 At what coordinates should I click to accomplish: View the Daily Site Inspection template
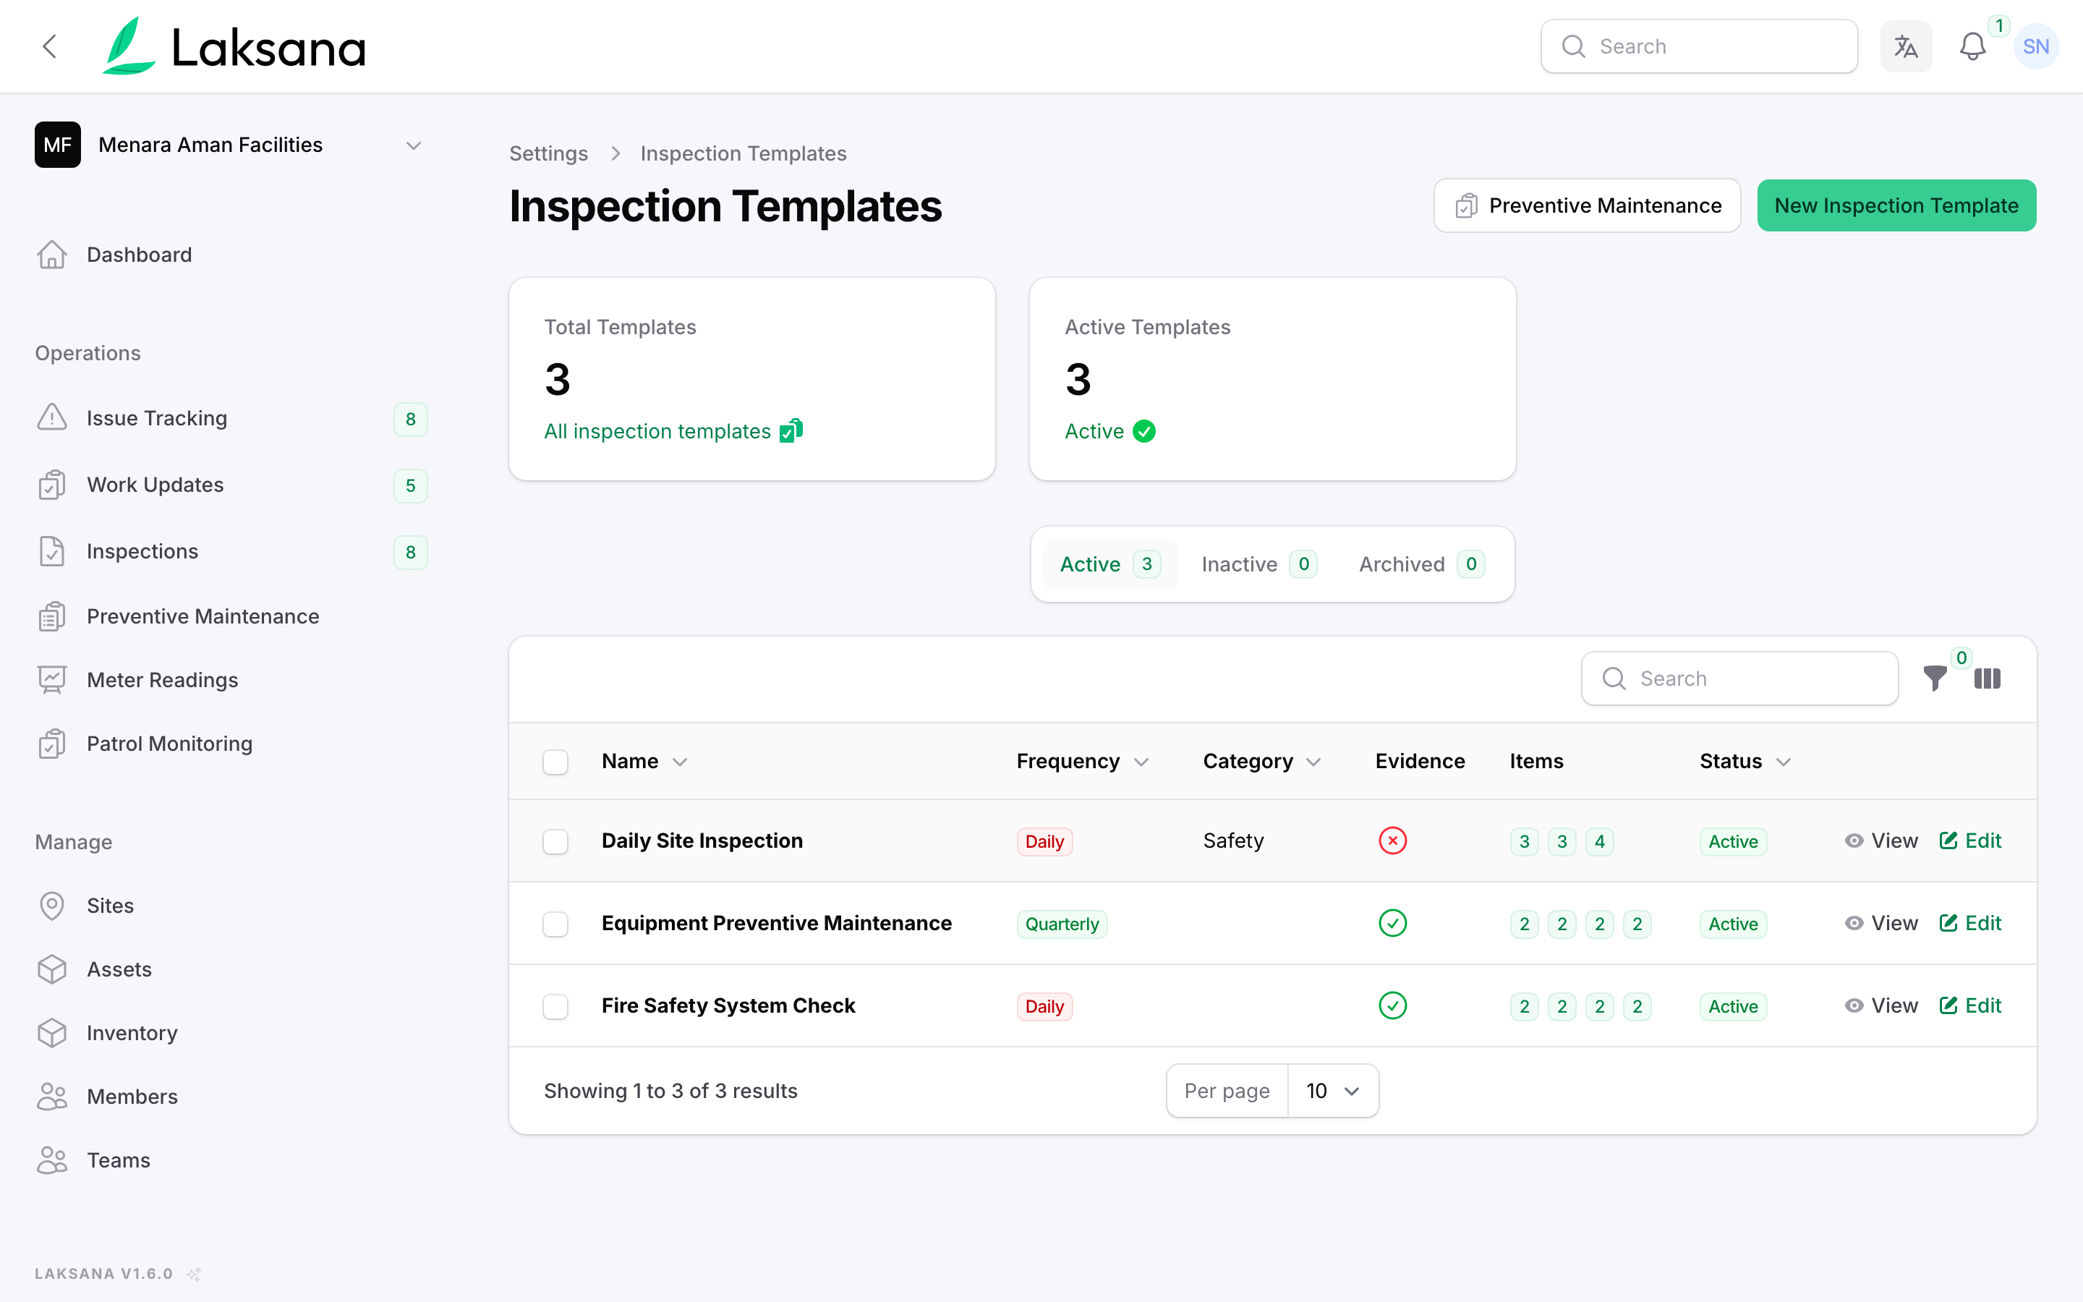(1882, 841)
